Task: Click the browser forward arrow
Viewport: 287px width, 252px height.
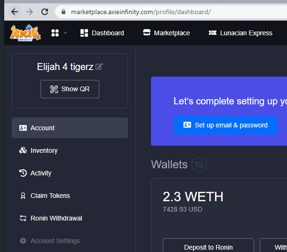Action: coord(30,12)
